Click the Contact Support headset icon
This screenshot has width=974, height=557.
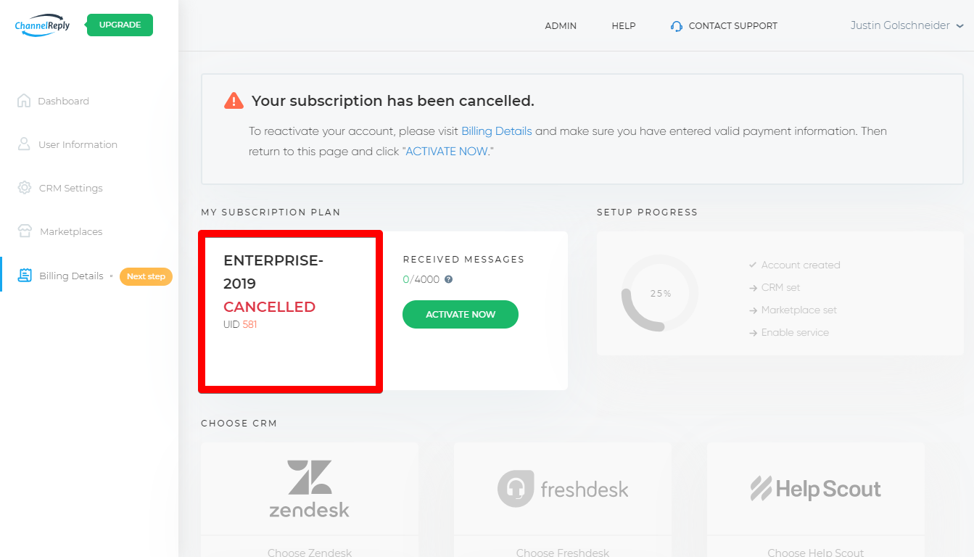677,26
